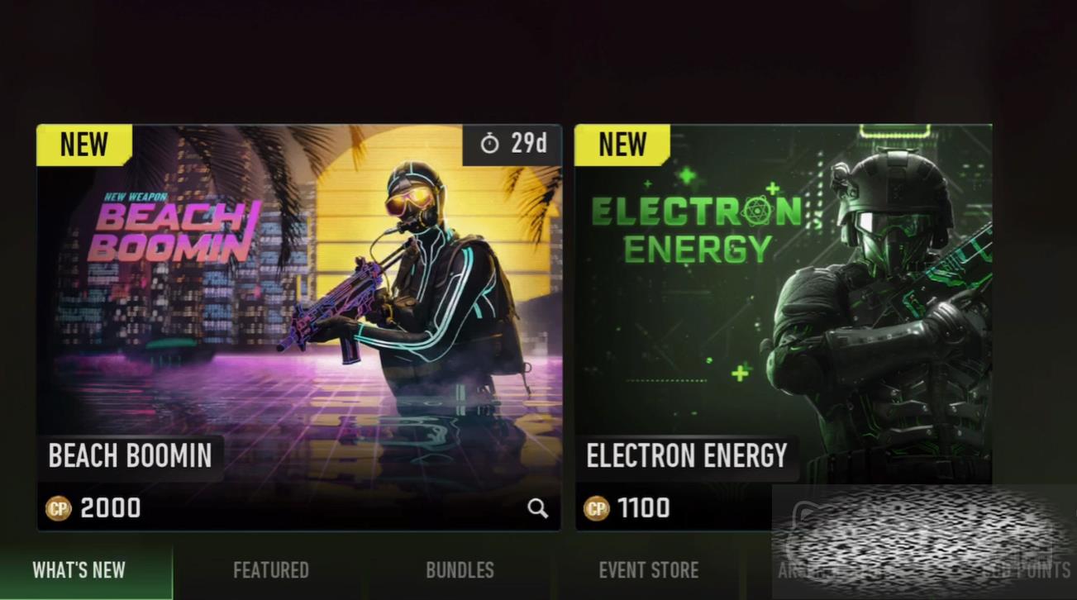Image resolution: width=1077 pixels, height=600 pixels.
Task: Click the neon Beach Boomin logo text
Action: tap(174, 230)
